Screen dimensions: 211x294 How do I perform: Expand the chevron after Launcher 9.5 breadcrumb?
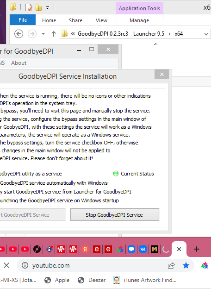(x=170, y=34)
